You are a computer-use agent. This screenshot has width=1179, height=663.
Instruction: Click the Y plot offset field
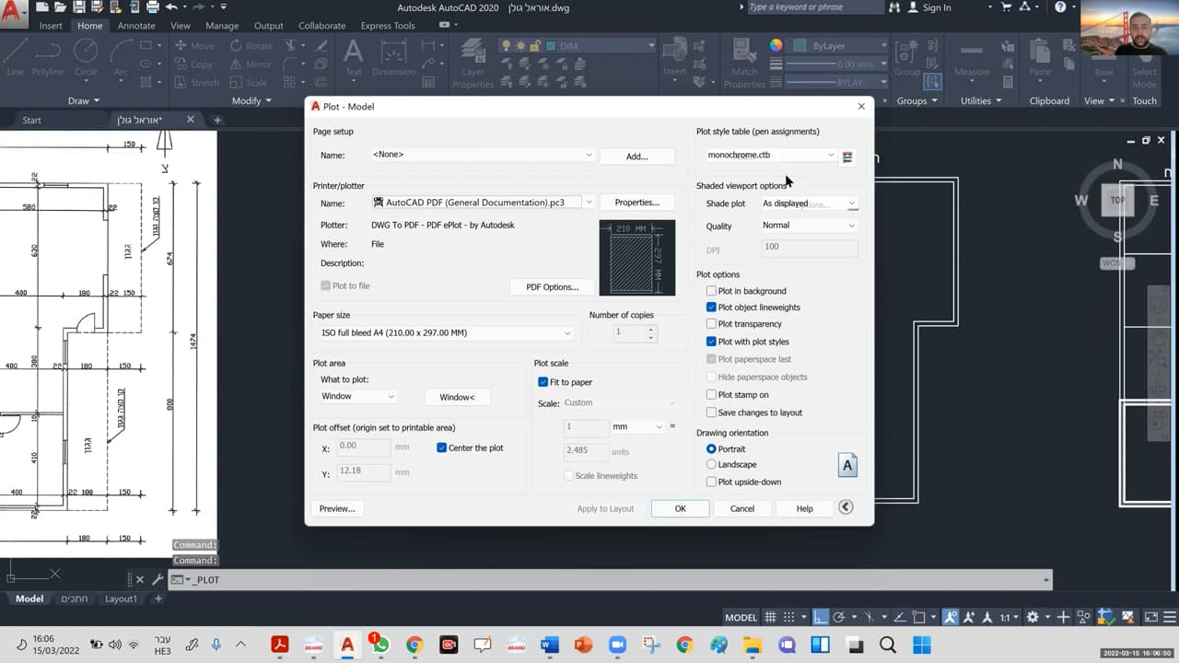point(363,471)
